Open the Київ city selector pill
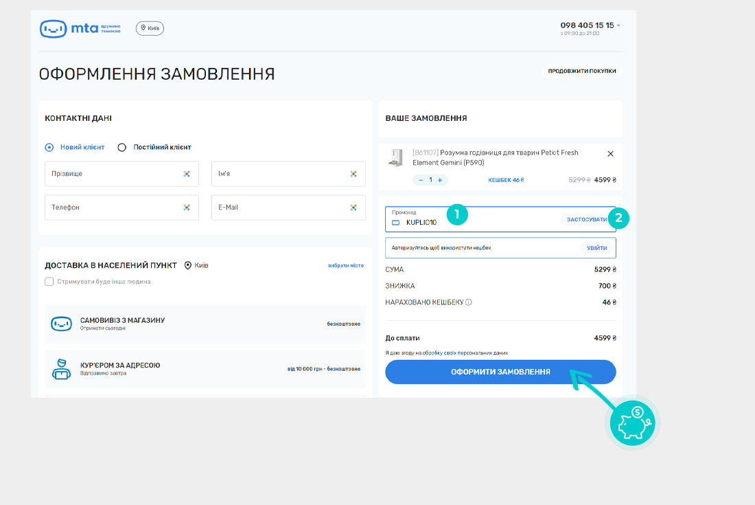Image resolution: width=755 pixels, height=505 pixels. coord(150,28)
